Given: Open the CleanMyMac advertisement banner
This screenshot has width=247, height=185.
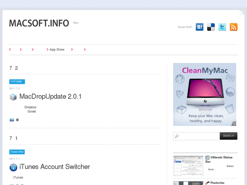Looking at the screenshot, I should 205,94.
